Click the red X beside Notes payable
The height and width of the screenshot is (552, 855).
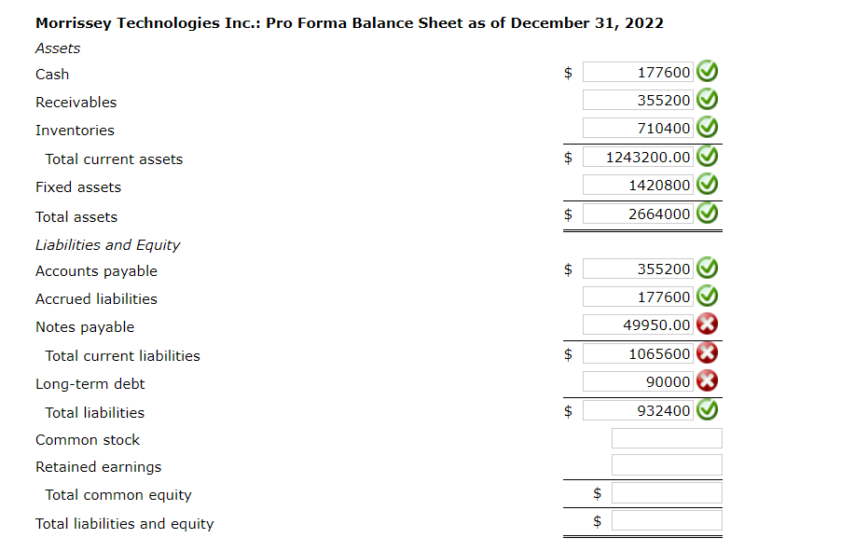pos(707,324)
